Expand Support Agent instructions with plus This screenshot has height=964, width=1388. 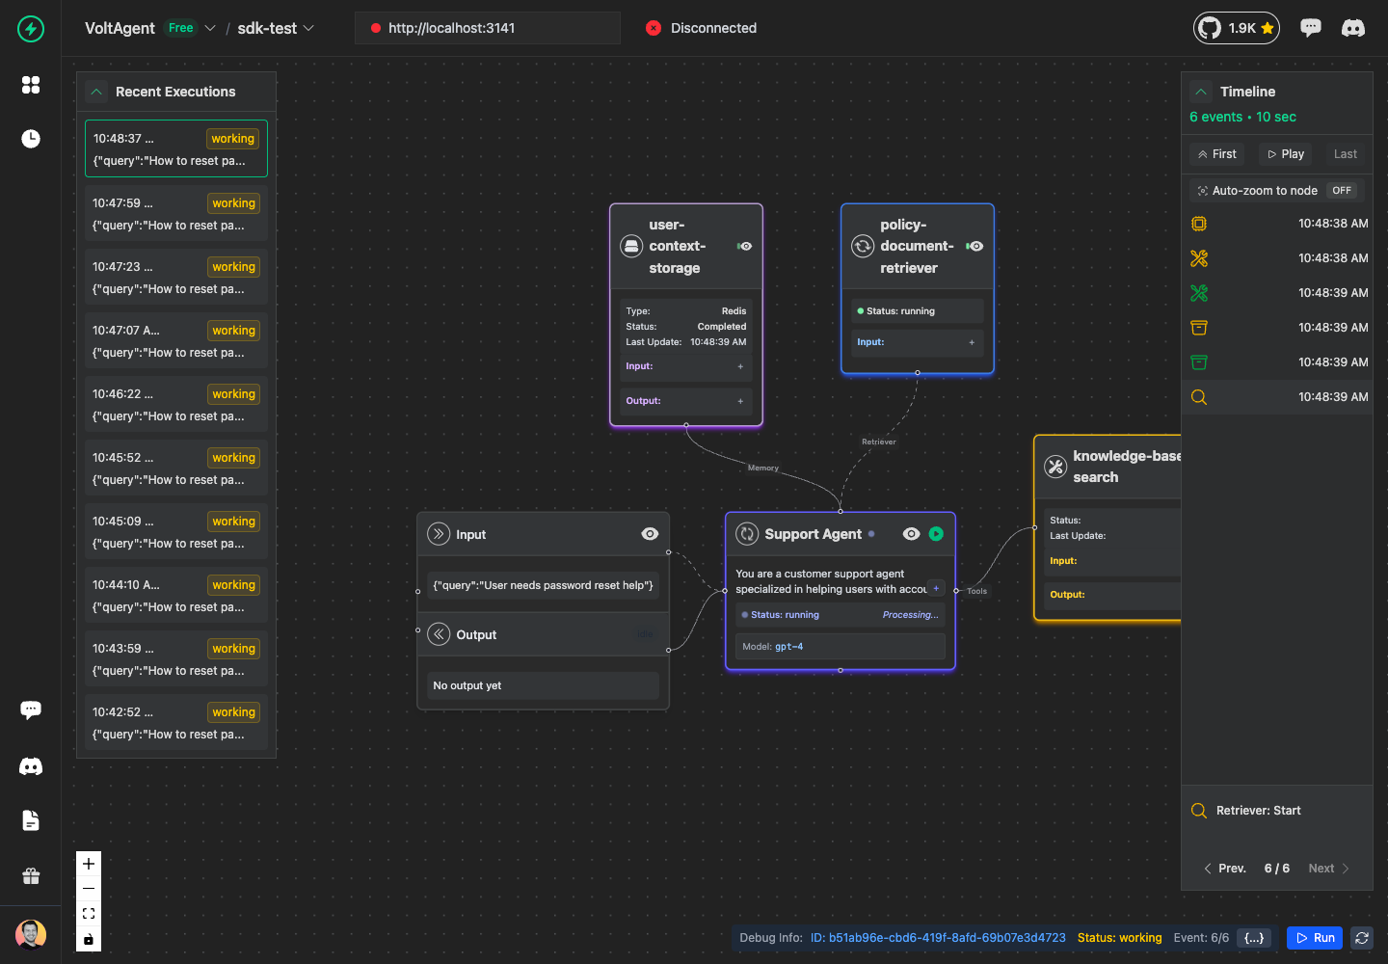[x=936, y=588]
